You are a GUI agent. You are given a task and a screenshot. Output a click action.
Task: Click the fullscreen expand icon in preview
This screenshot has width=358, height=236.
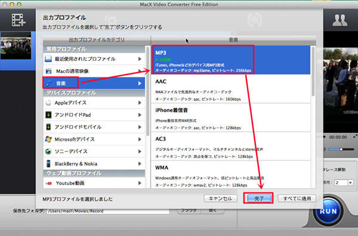click(355, 136)
